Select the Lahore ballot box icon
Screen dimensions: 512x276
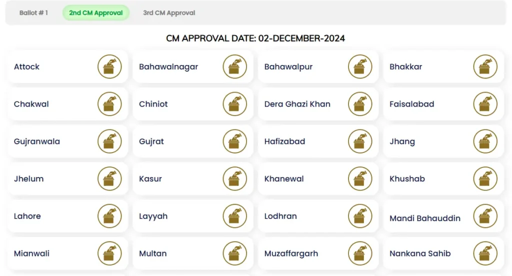pyautogui.click(x=109, y=216)
